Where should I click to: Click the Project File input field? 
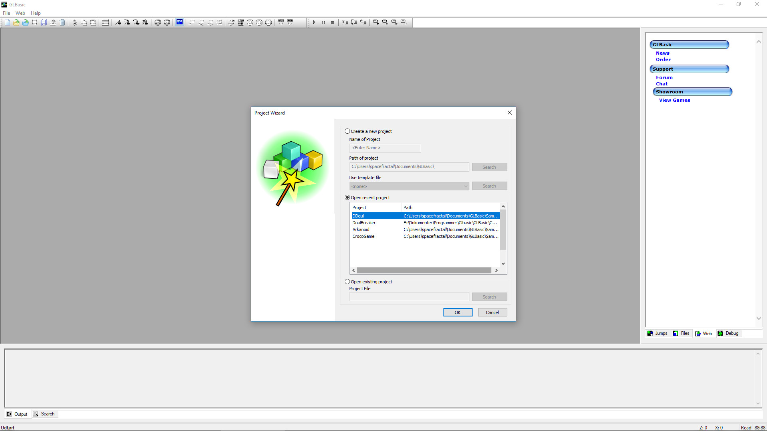[x=409, y=297]
